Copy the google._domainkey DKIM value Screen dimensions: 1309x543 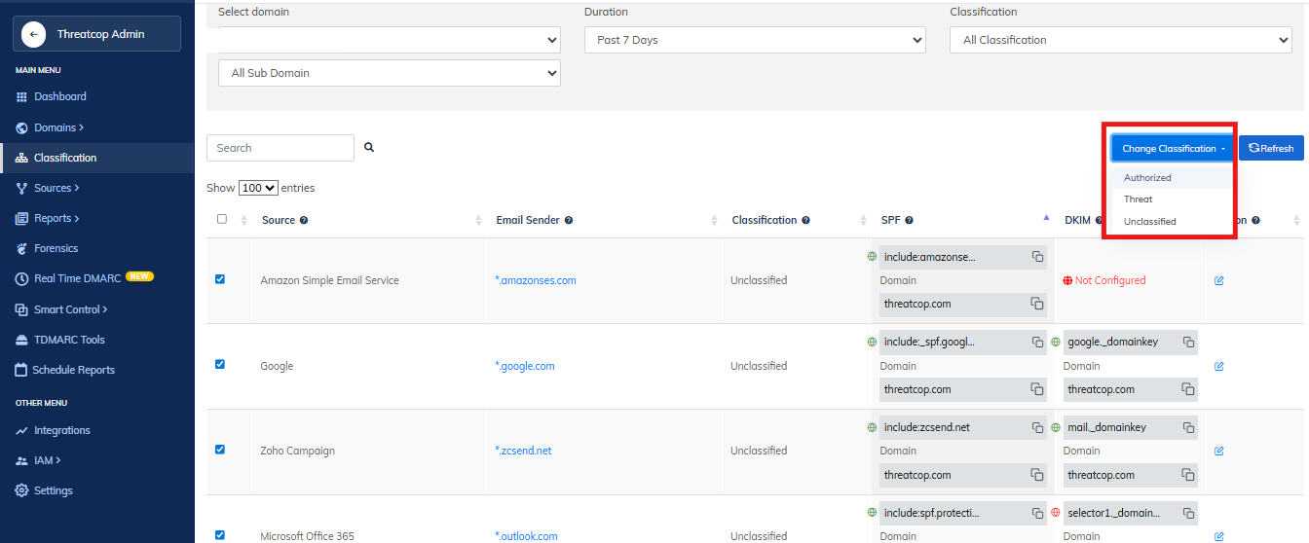[1188, 343]
